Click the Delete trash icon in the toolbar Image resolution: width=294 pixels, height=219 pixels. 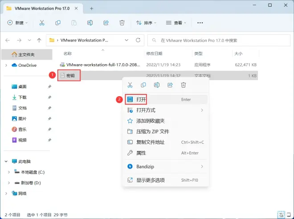coord(122,23)
